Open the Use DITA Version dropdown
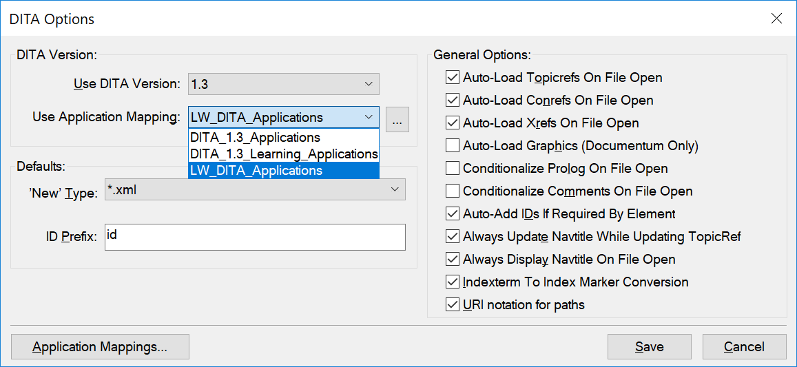 283,84
